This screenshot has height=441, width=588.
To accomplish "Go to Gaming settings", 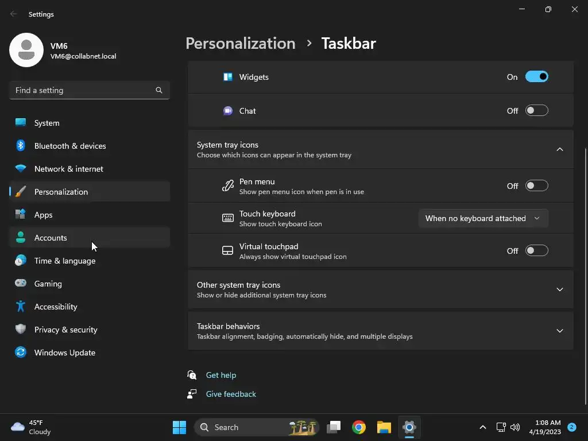I will point(89,284).
